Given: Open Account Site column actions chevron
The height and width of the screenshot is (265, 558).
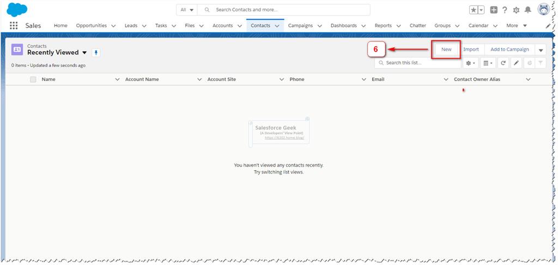Looking at the screenshot, I should [x=282, y=79].
